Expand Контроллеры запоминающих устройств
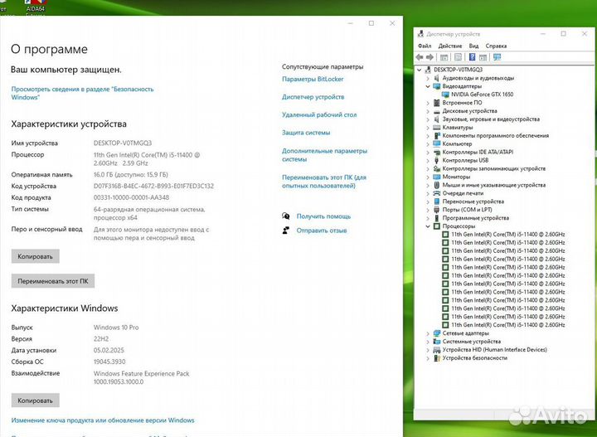The height and width of the screenshot is (437, 597). (x=428, y=168)
